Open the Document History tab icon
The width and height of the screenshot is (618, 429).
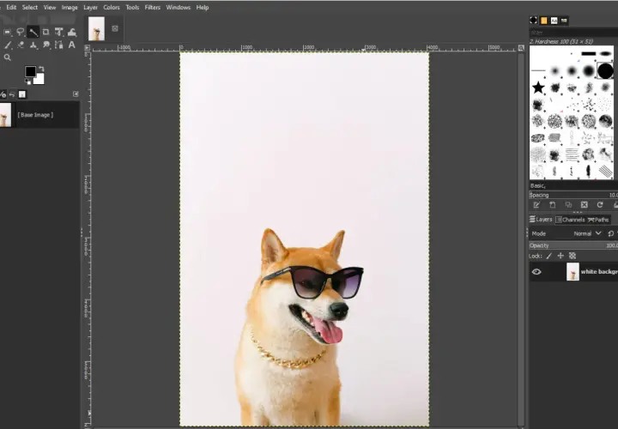(564, 21)
